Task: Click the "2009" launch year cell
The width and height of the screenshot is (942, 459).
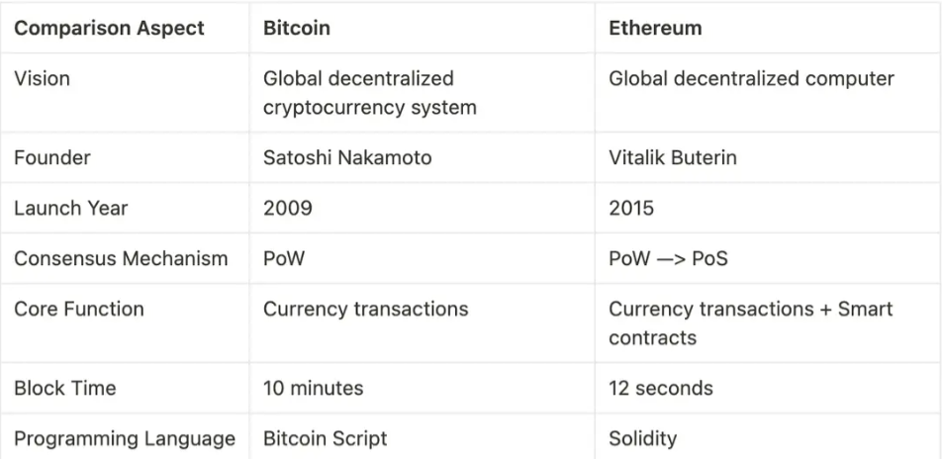Action: click(288, 209)
